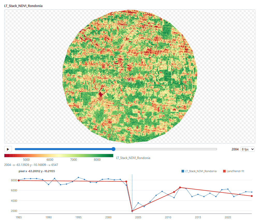Click the red LandTrendr vertex at 2012 peak
Screen dimensions: 259x223
(180, 187)
